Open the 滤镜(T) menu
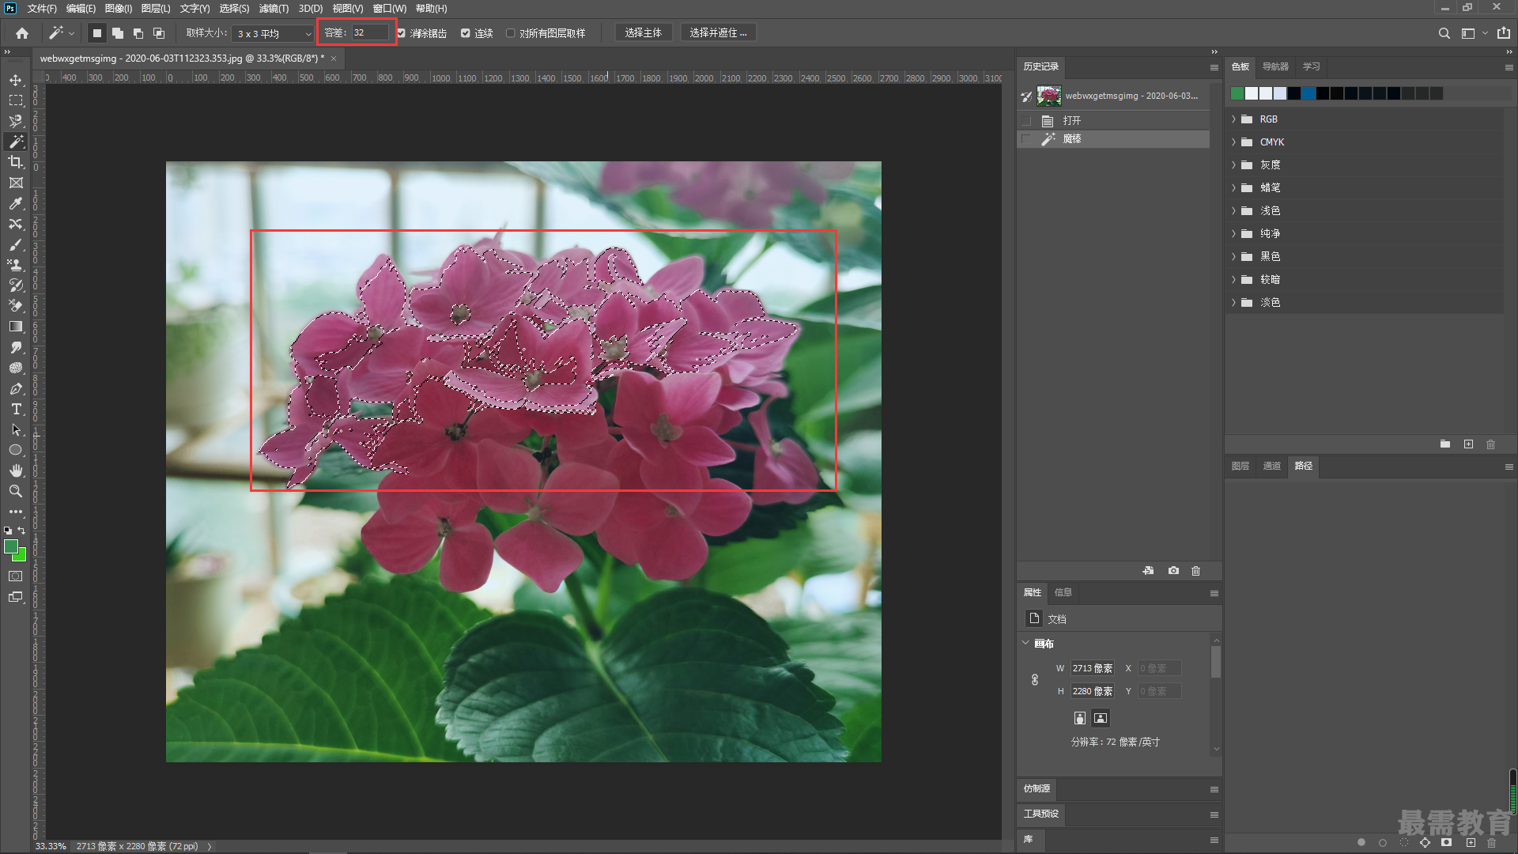This screenshot has width=1518, height=854. point(274,9)
